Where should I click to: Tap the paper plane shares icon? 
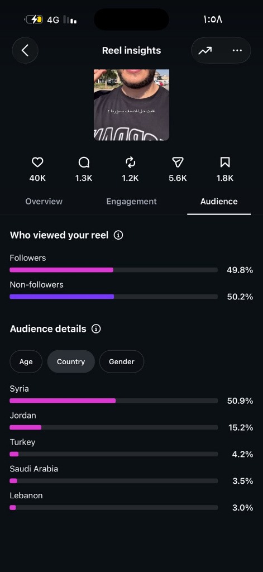point(178,163)
